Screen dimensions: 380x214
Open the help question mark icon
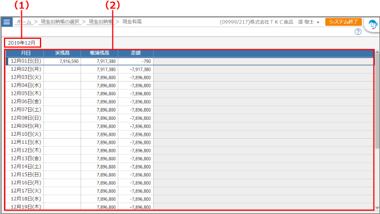(358, 31)
